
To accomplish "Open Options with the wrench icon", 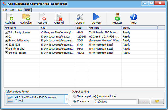I will coord(80,17).
